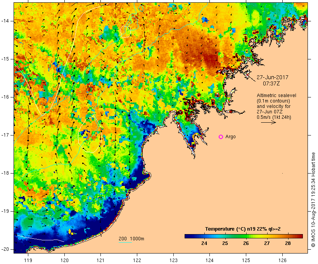This screenshot has width=318, height=264.
Task: Click the velocity scale reference arrow
Action: click(x=268, y=122)
